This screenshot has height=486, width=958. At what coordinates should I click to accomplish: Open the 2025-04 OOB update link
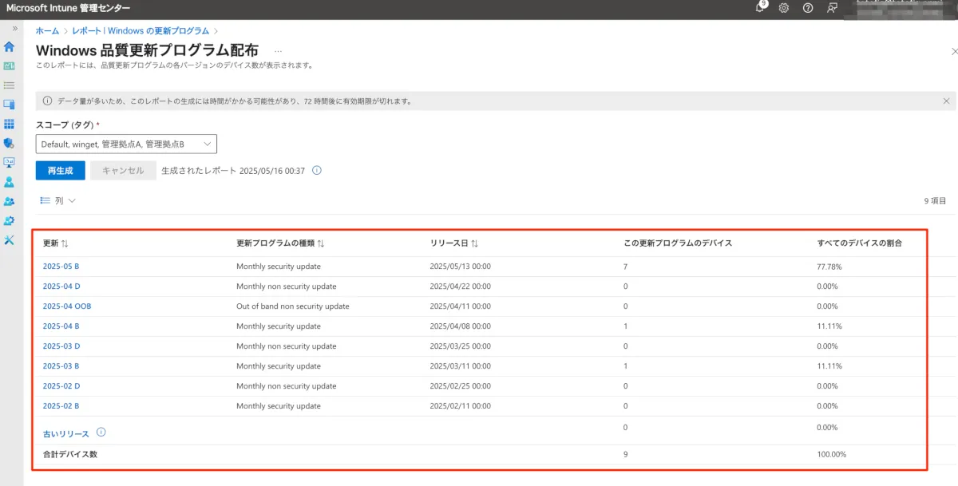(65, 306)
